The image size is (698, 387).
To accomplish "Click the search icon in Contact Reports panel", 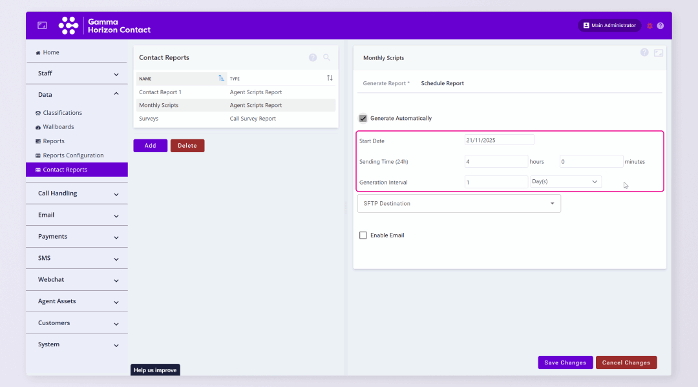I will [326, 57].
